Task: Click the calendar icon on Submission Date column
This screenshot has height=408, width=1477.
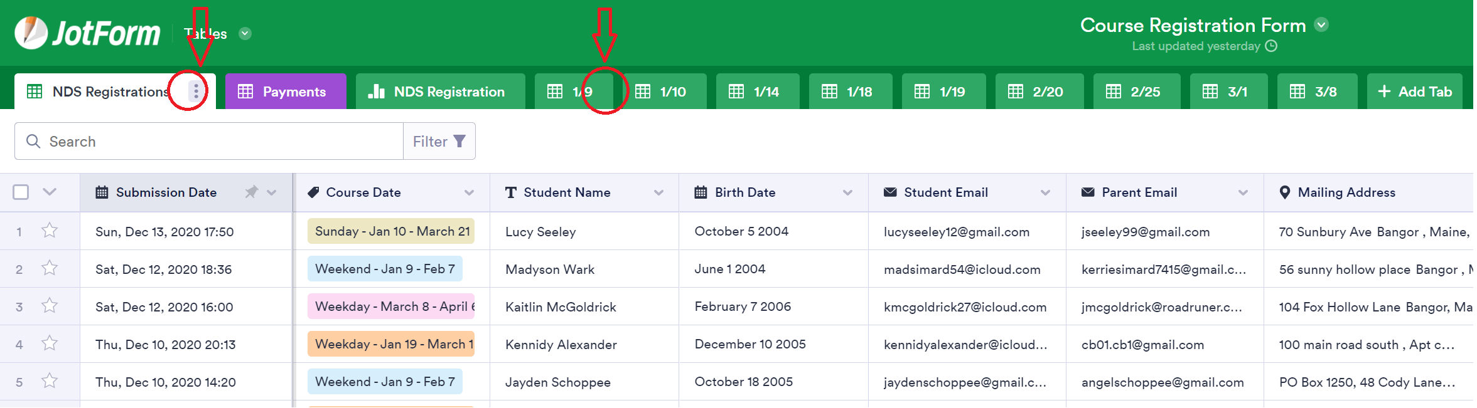Action: pos(102,192)
